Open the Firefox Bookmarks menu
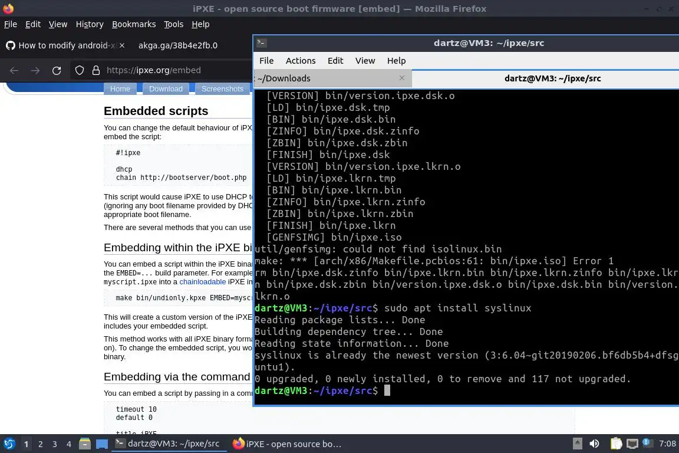 coord(134,24)
